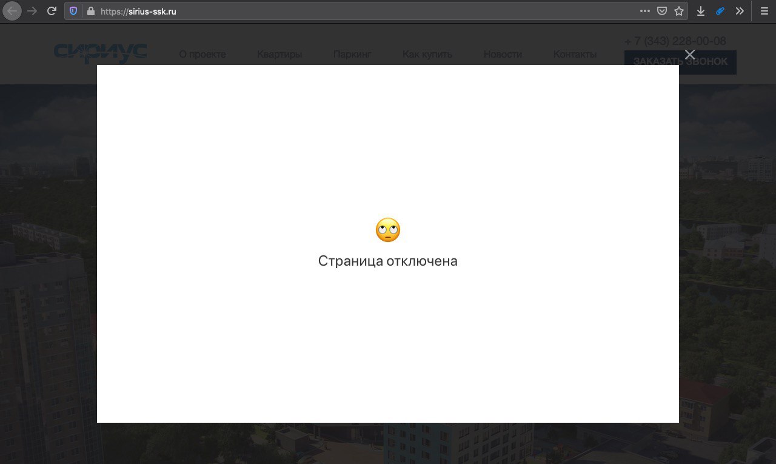Open page actions three-dot menu
776x464 pixels.
(645, 11)
